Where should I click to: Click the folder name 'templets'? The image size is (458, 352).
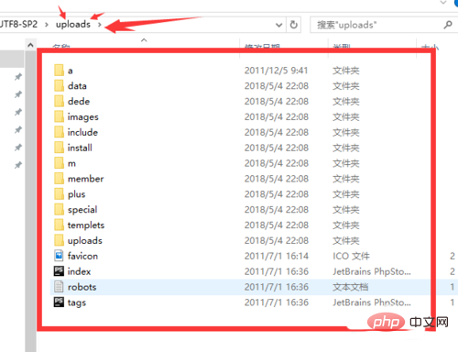[86, 225]
